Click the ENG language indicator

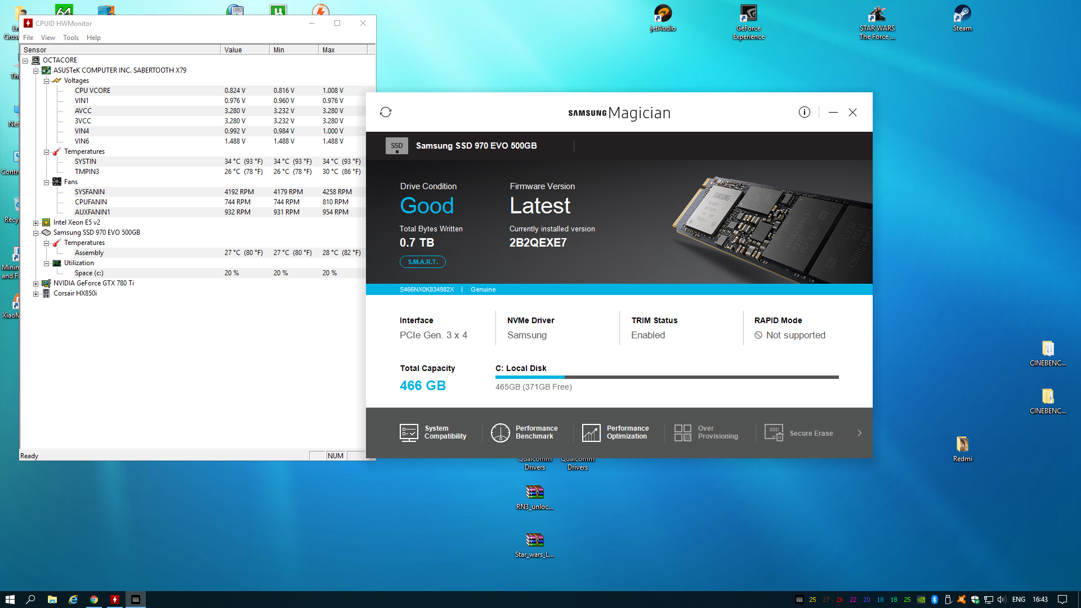[x=1019, y=600]
